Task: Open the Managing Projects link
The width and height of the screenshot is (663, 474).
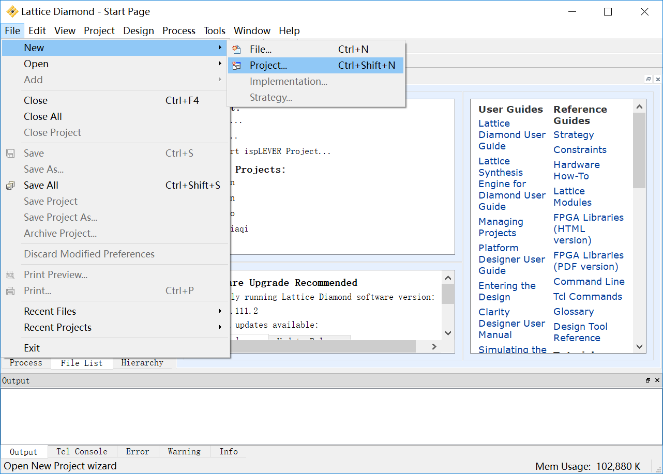Action: point(501,227)
